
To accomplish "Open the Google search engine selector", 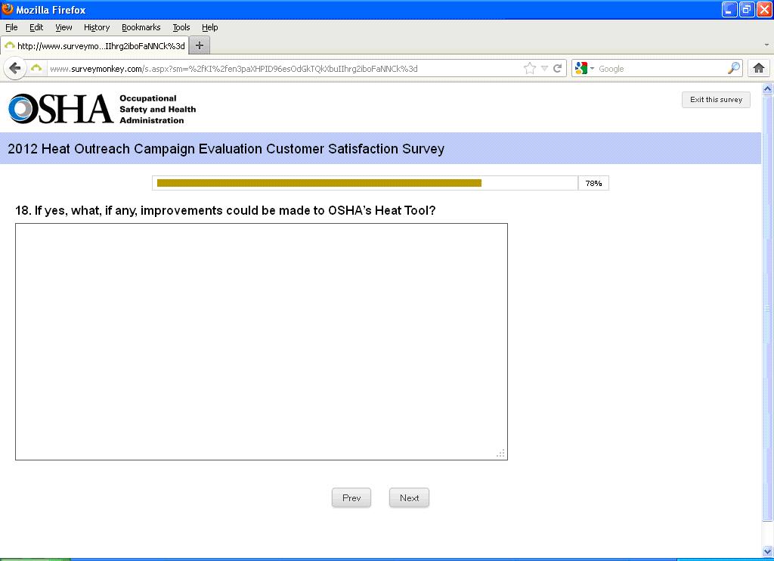I will tap(584, 68).
